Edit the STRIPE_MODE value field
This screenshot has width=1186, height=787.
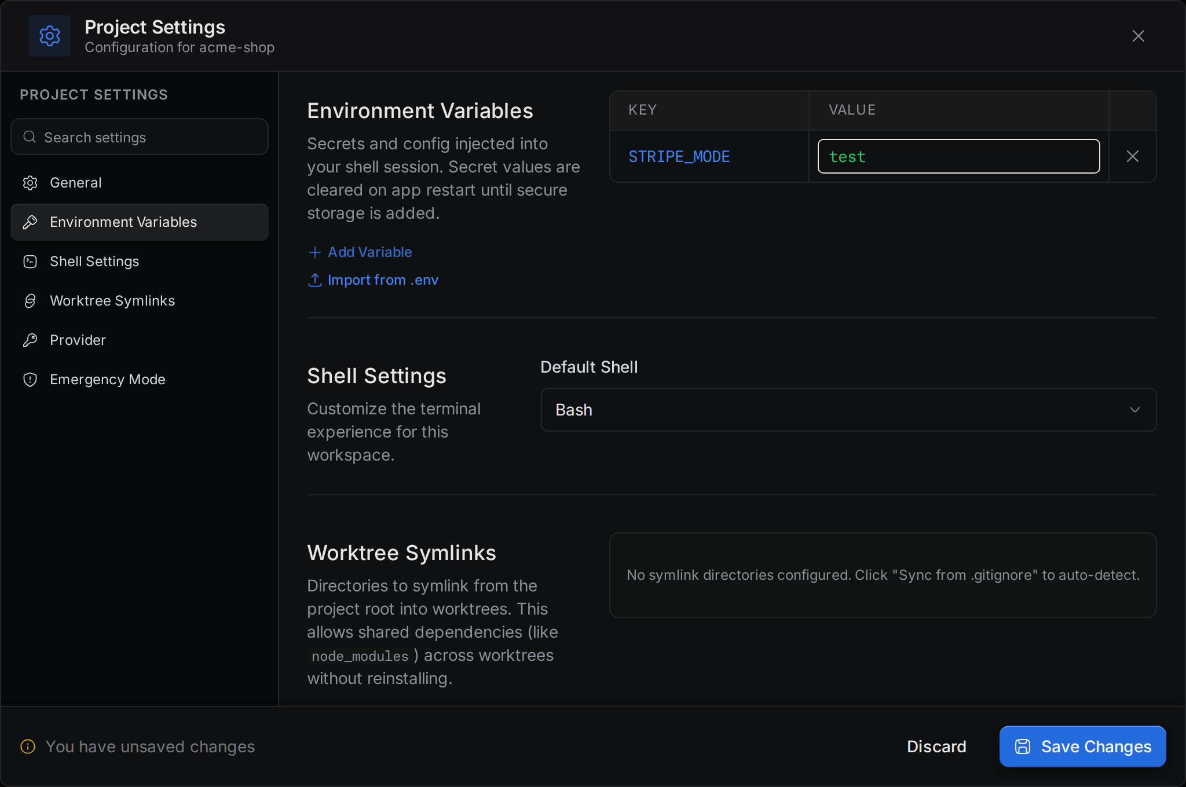pyautogui.click(x=958, y=156)
